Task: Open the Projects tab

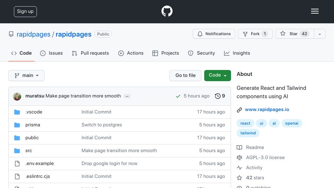Action: click(x=166, y=53)
